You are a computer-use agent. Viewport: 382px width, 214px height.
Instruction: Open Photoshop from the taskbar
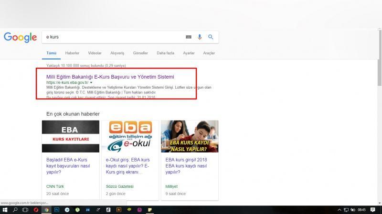56,210
